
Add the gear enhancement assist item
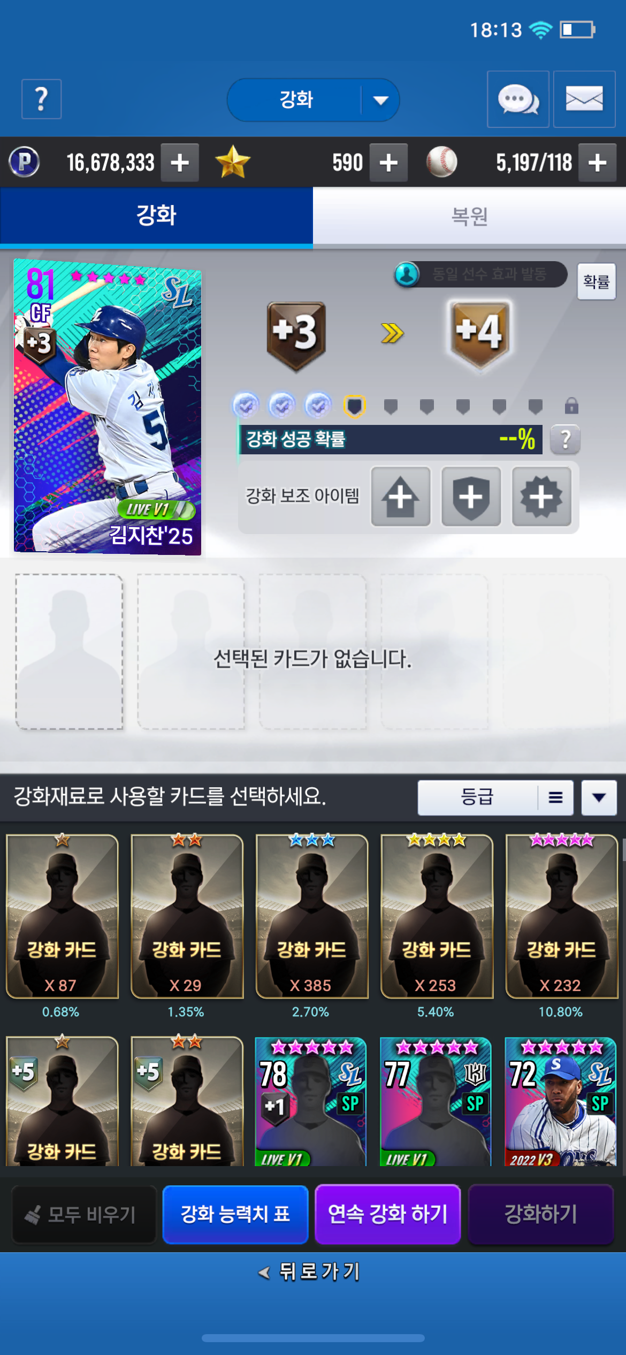click(541, 497)
